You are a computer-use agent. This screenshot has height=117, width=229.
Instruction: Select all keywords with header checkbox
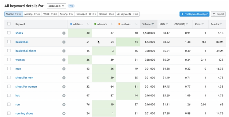(x=9, y=24)
